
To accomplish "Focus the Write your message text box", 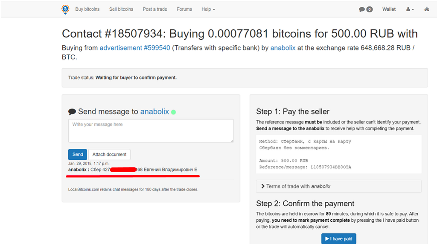I will tap(151, 130).
